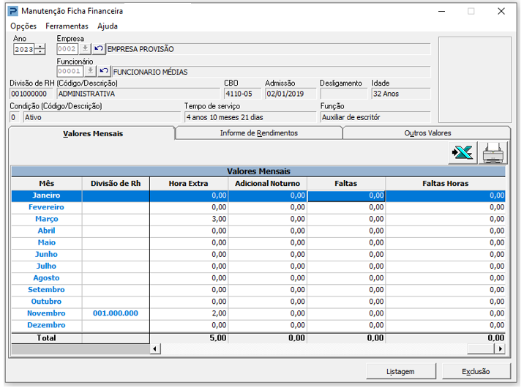Viewport: 524px width, 388px height.
Task: Open the Ajuda menu
Action: (108, 26)
